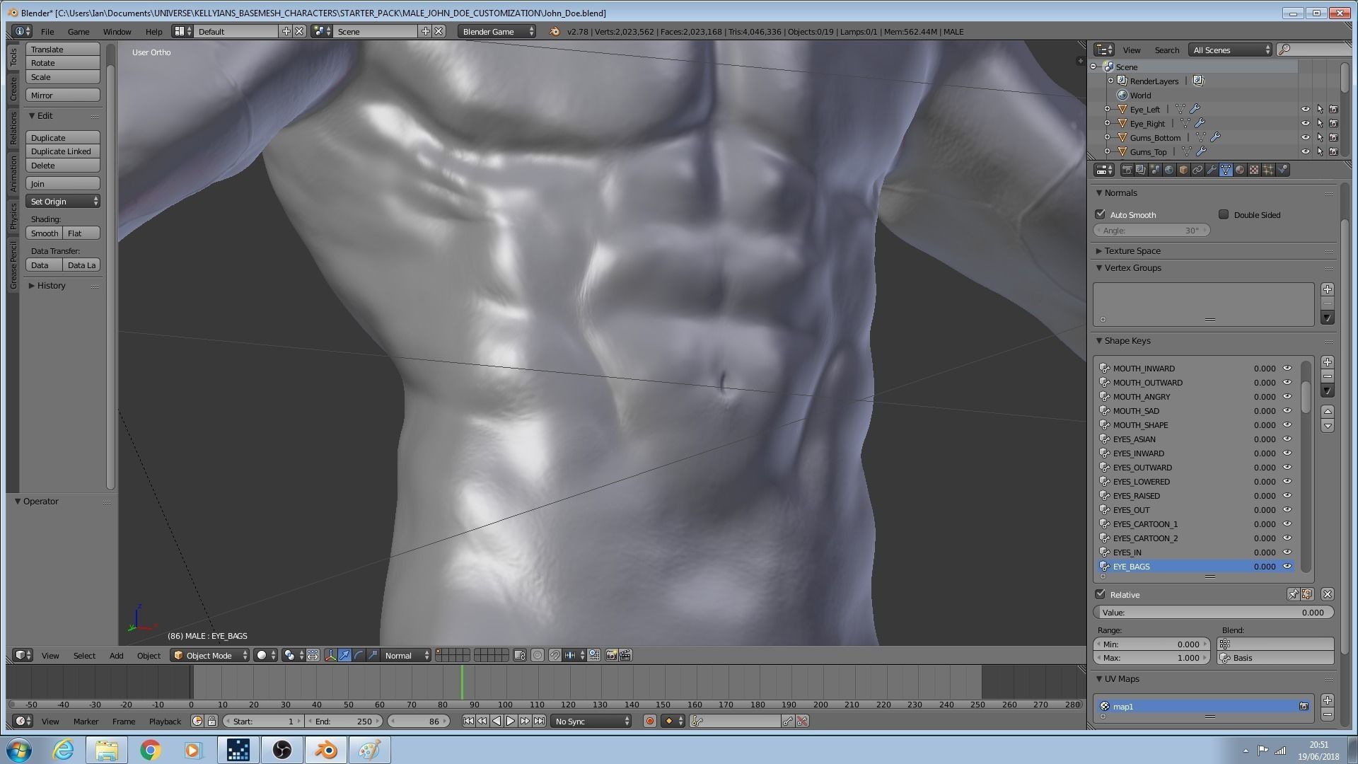Image resolution: width=1358 pixels, height=764 pixels.
Task: Remove the selected shape key with minus
Action: click(x=1328, y=376)
